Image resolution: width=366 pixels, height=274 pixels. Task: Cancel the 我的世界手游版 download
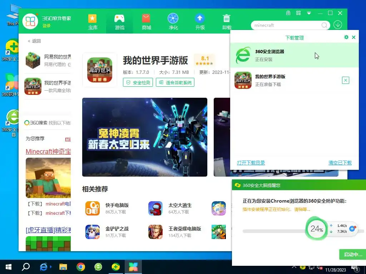click(346, 80)
